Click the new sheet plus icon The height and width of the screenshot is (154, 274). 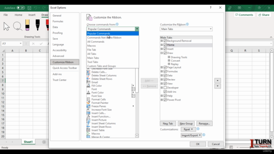[x=44, y=142]
